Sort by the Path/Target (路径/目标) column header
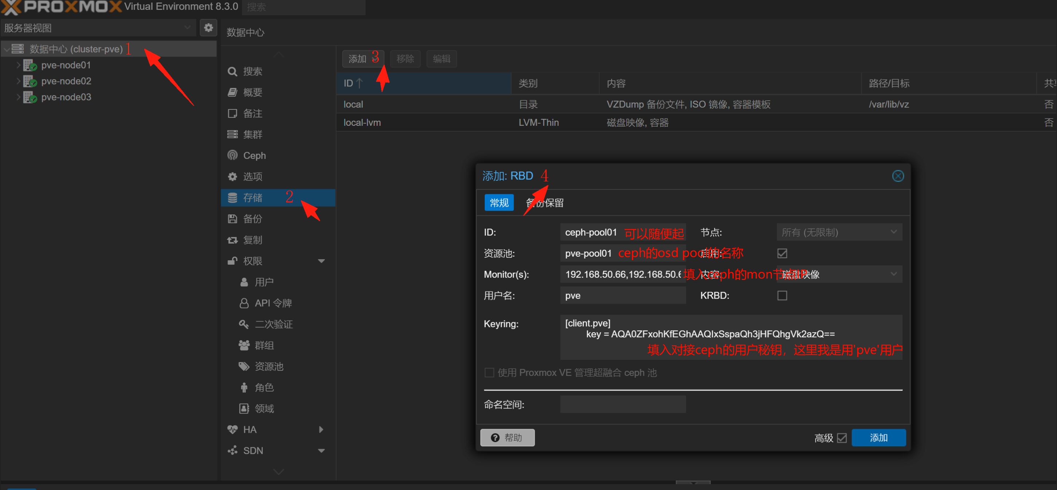 pyautogui.click(x=949, y=83)
